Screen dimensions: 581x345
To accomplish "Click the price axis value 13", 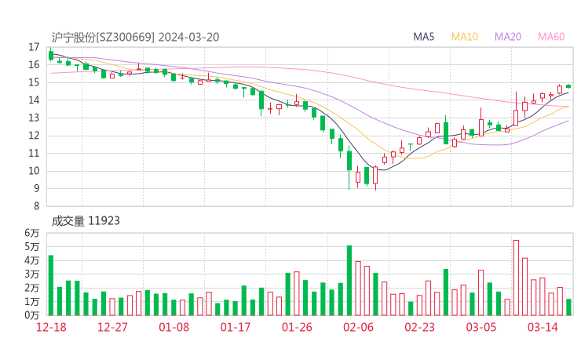I will (34, 118).
